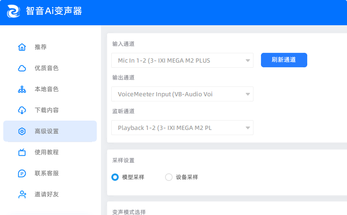Open the 输入通道 Mic In 1-2 dropdown
Screen dimensions: 347x215
point(182,60)
